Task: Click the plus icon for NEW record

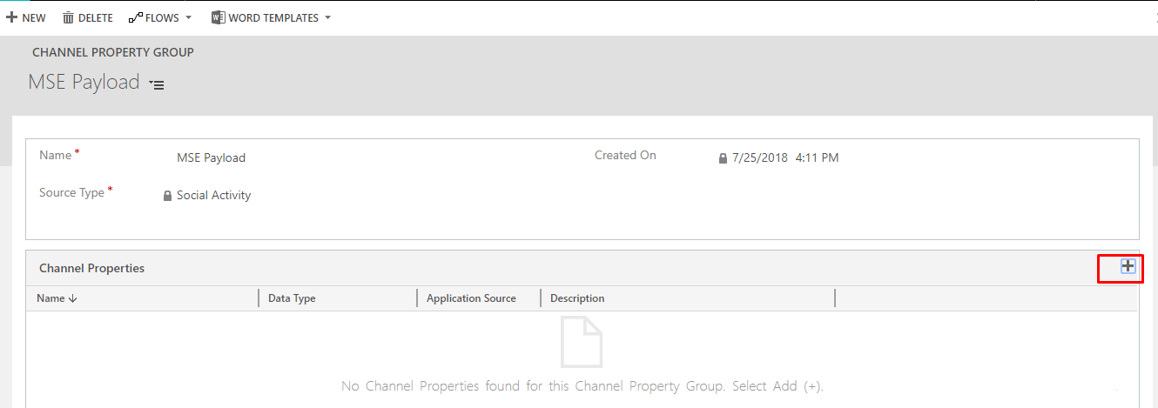Action: coord(11,17)
